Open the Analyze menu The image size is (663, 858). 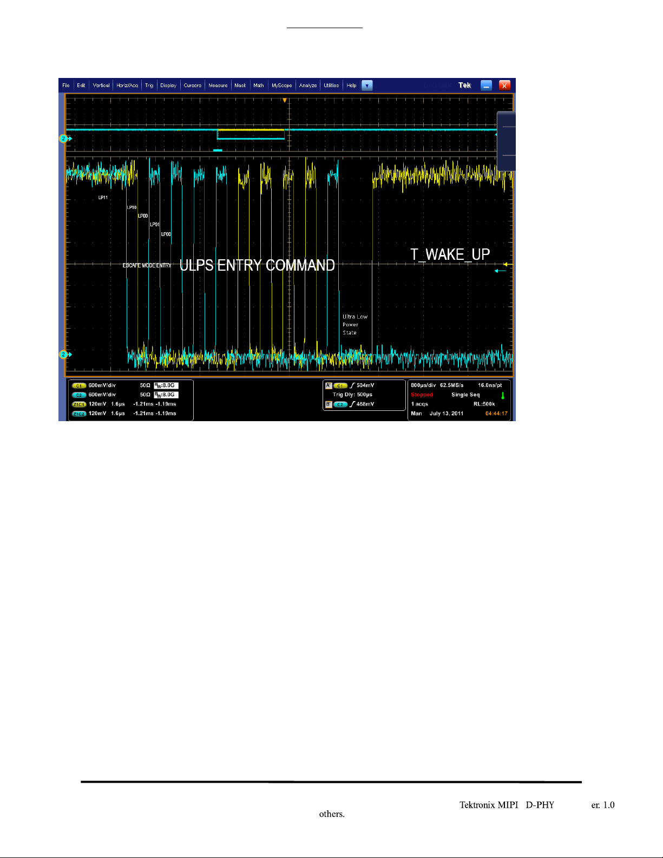(308, 86)
